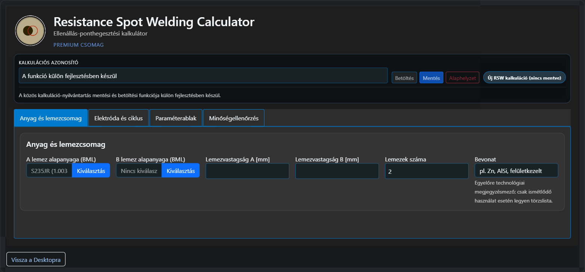Click the PREMIUM CSOMAG label
Viewport: 585px width, 272px height.
[x=78, y=45]
